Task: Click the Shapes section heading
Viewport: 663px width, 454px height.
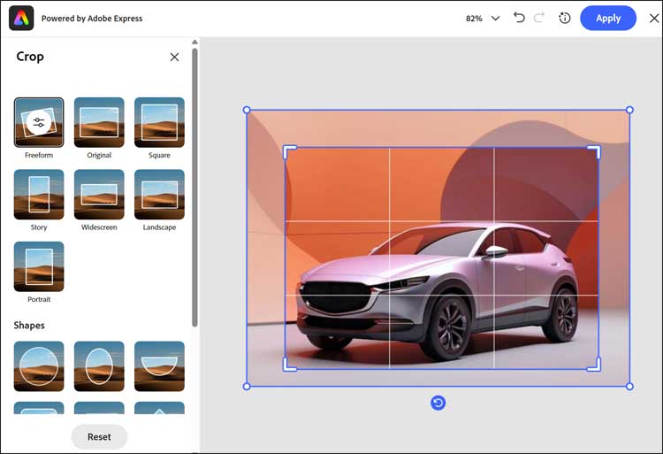Action: pos(29,326)
